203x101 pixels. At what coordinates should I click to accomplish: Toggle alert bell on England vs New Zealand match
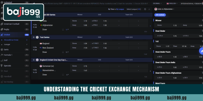click(63, 52)
